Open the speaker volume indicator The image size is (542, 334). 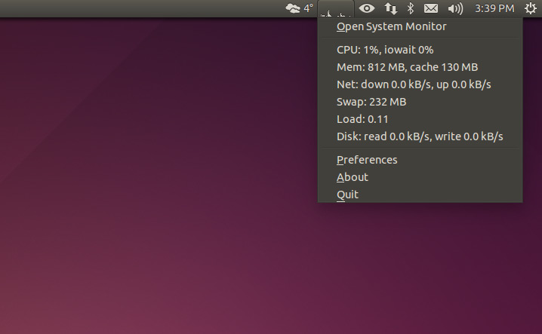454,8
